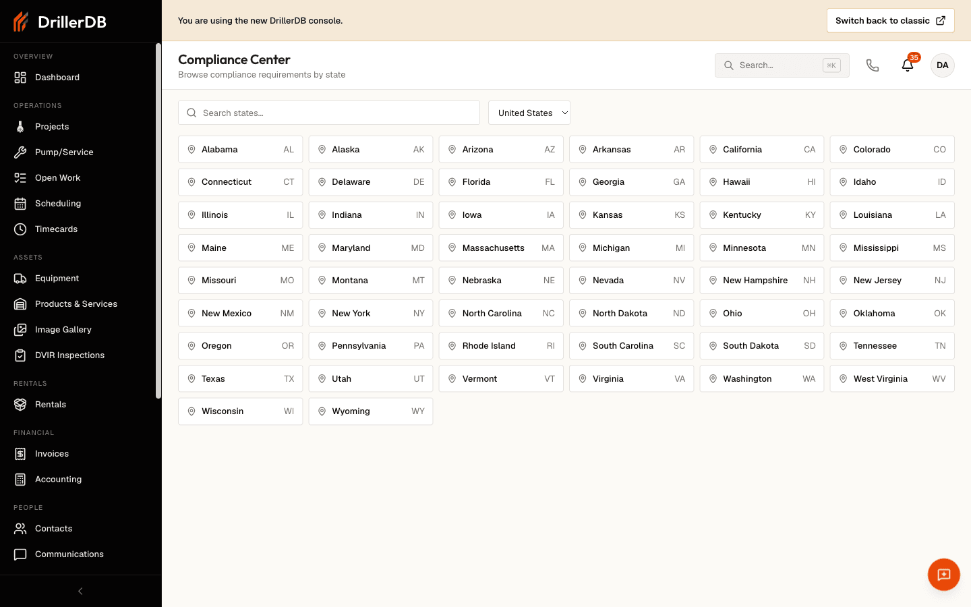971x607 pixels.
Task: Open the Accounting sidebar entry
Action: click(x=81, y=480)
